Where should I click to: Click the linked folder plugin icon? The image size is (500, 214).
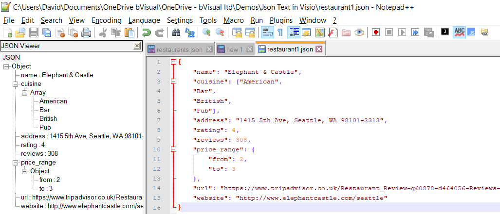point(485,32)
